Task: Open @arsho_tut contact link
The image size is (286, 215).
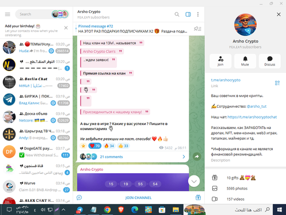Action: point(256,107)
